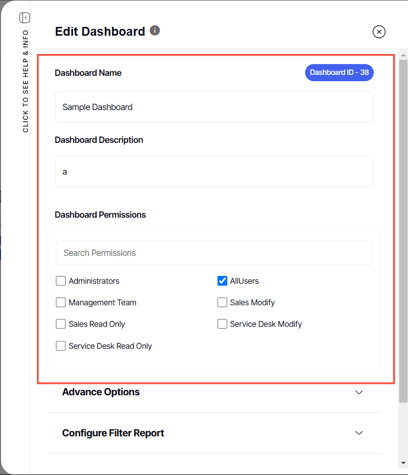The width and height of the screenshot is (408, 475).
Task: Focus the Search Permissions box
Action: (214, 253)
